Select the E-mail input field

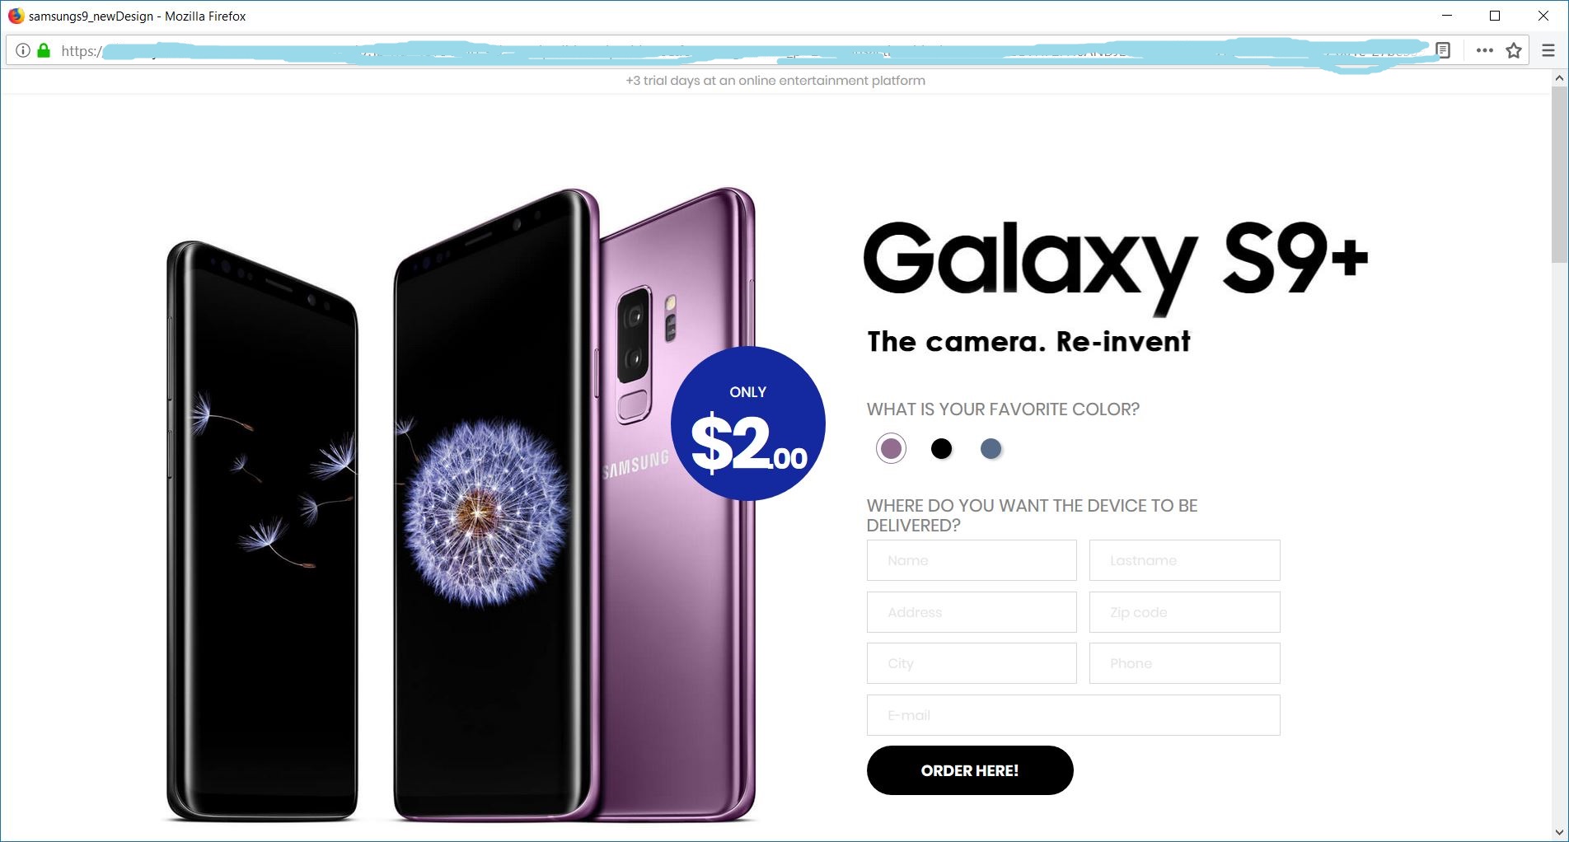(1073, 715)
